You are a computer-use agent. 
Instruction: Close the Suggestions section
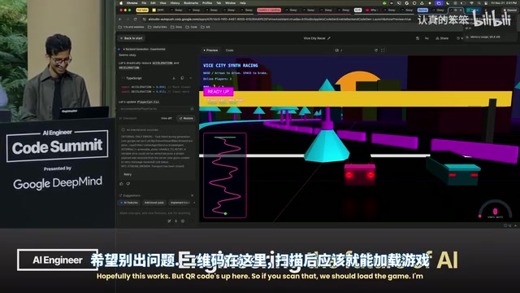[x=192, y=195]
